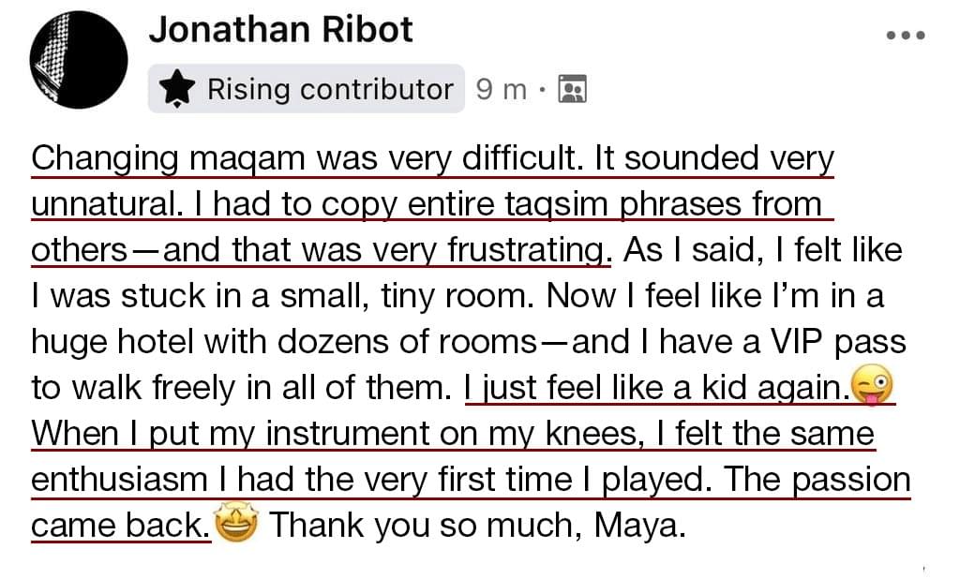Open the three-dot post options menu

pos(906,35)
